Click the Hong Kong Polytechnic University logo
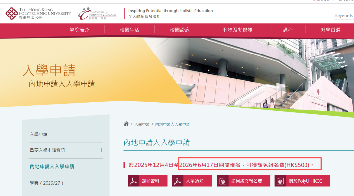Image resolution: width=354 pixels, height=196 pixels. (x=38, y=13)
